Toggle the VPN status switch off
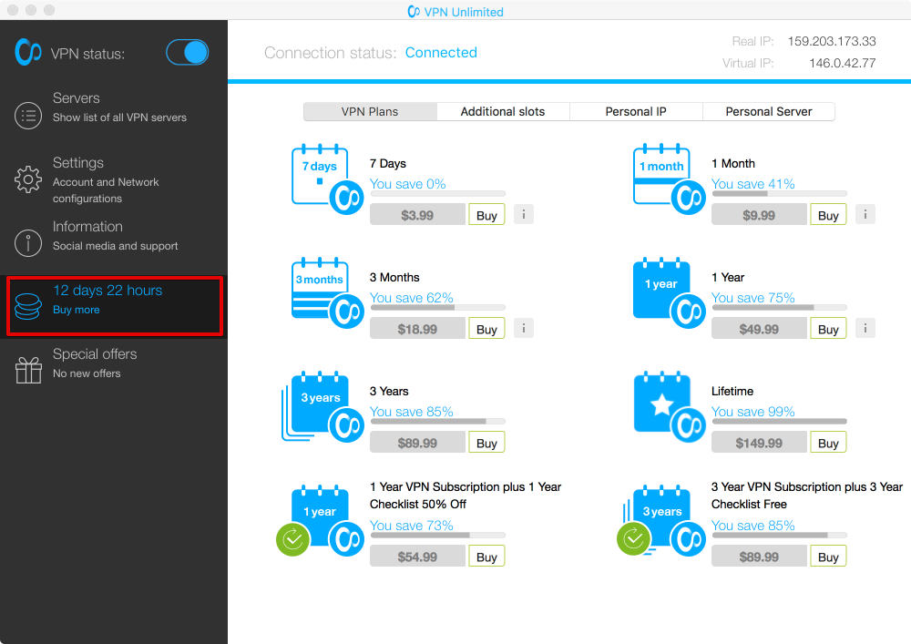911x644 pixels. pos(187,52)
